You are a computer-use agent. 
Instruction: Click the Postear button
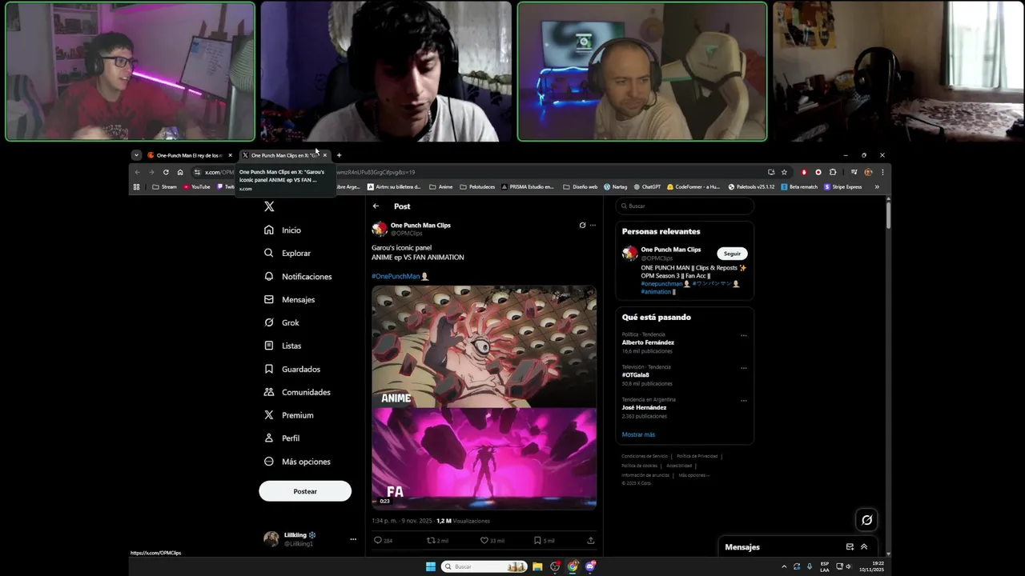click(305, 491)
